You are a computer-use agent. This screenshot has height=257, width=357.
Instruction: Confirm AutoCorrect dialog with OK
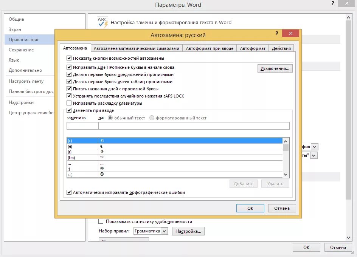tap(250, 208)
